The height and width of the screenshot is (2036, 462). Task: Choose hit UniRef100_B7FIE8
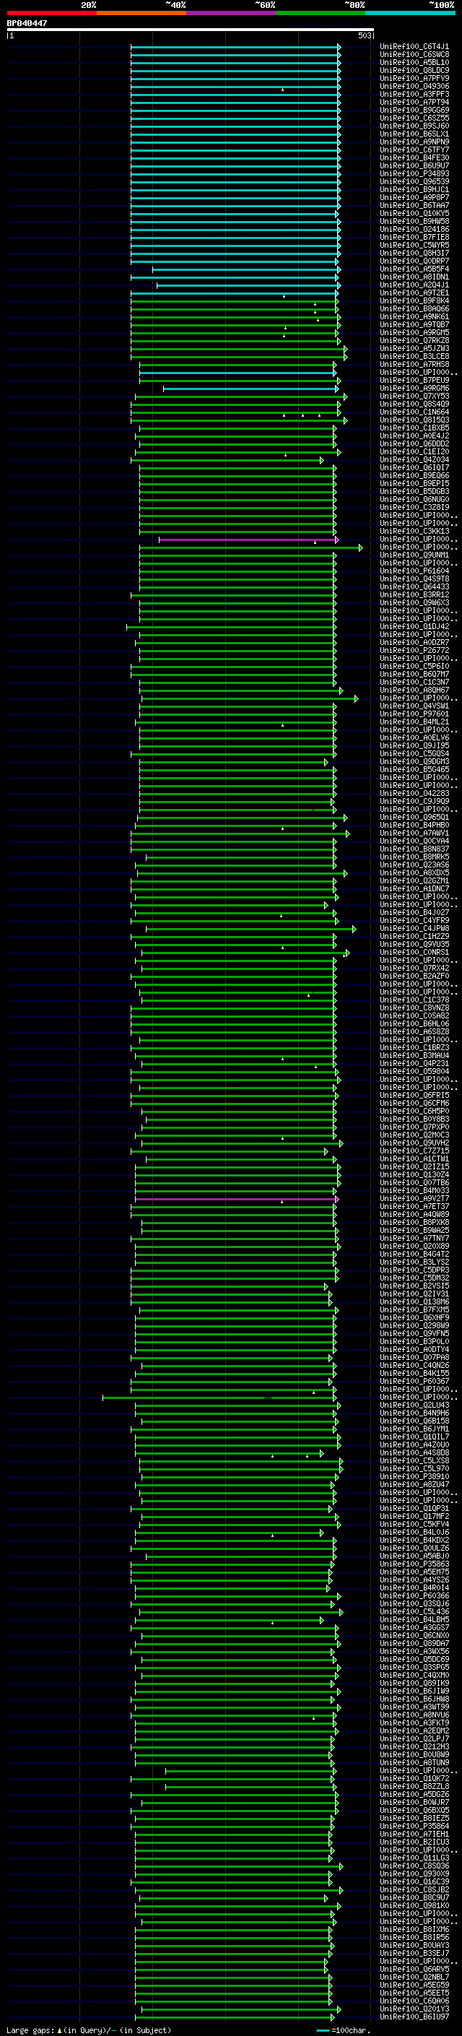414,237
